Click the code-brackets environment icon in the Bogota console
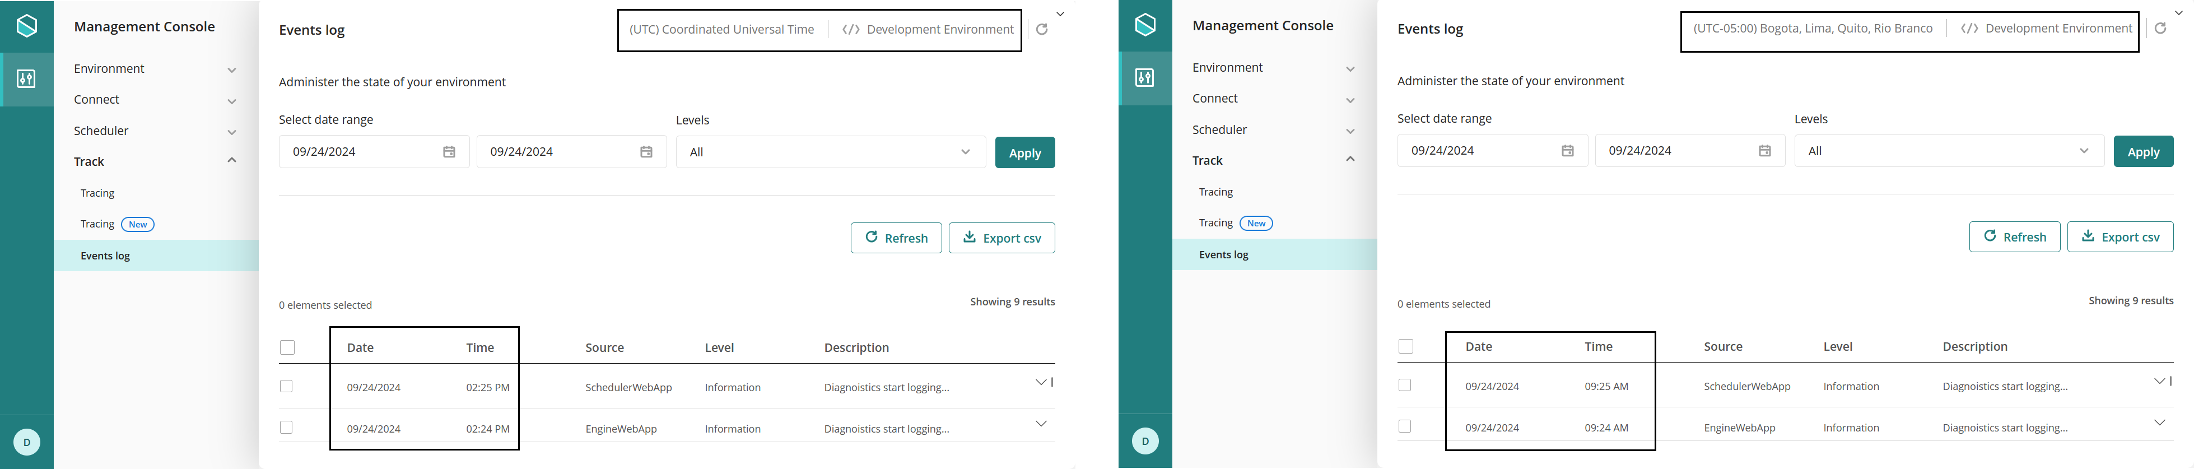The width and height of the screenshot is (2194, 469). 1969,28
